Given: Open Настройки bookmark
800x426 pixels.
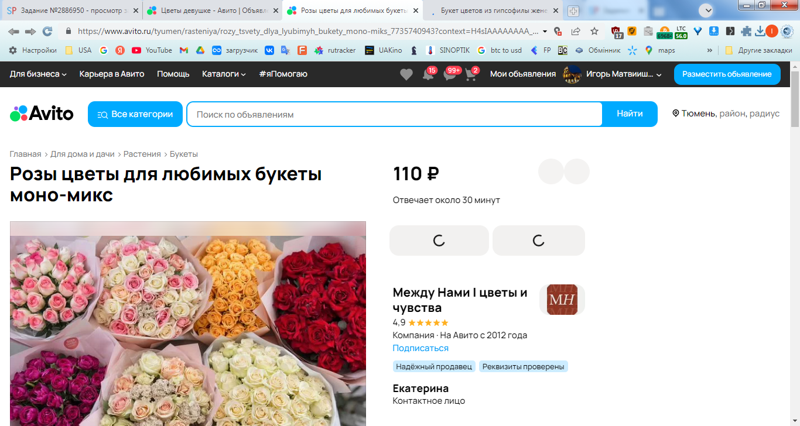Looking at the screenshot, I should click(33, 50).
